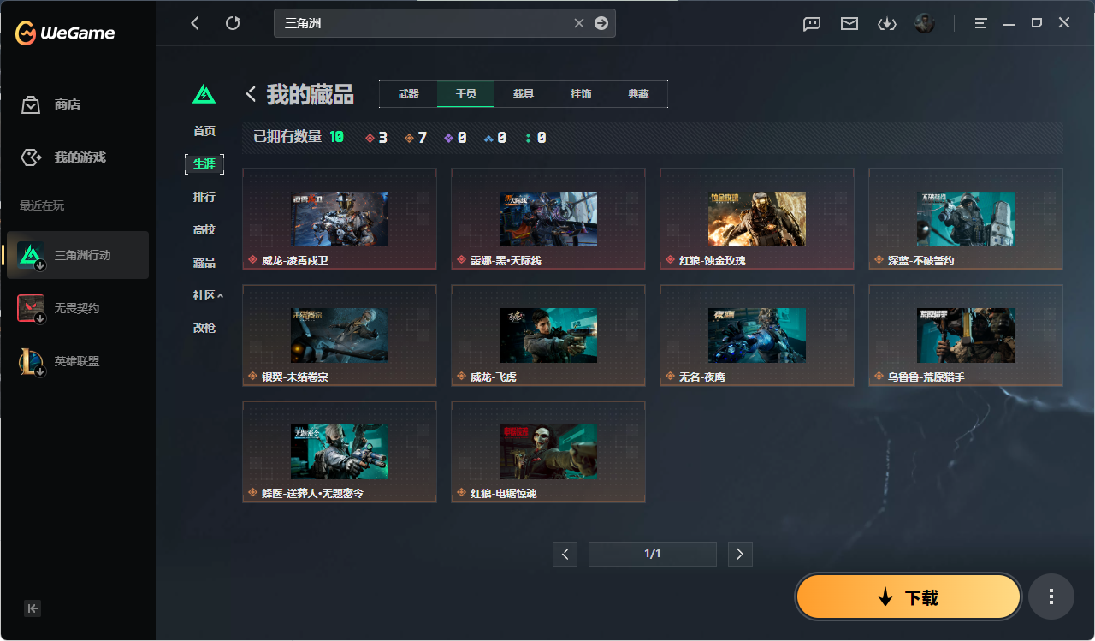Select 英雄联盟 in recent games
This screenshot has height=641, width=1095.
[78, 361]
